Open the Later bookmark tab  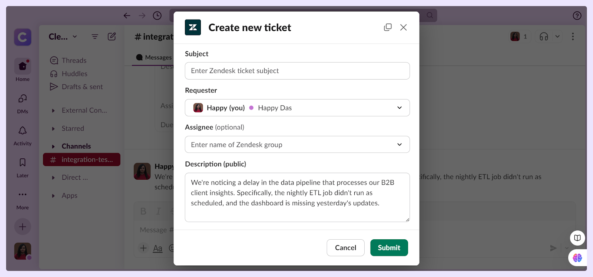[23, 168]
